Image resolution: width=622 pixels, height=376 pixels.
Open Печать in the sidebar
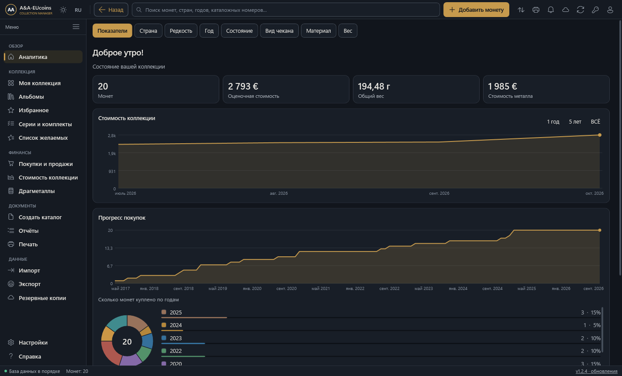click(43, 244)
